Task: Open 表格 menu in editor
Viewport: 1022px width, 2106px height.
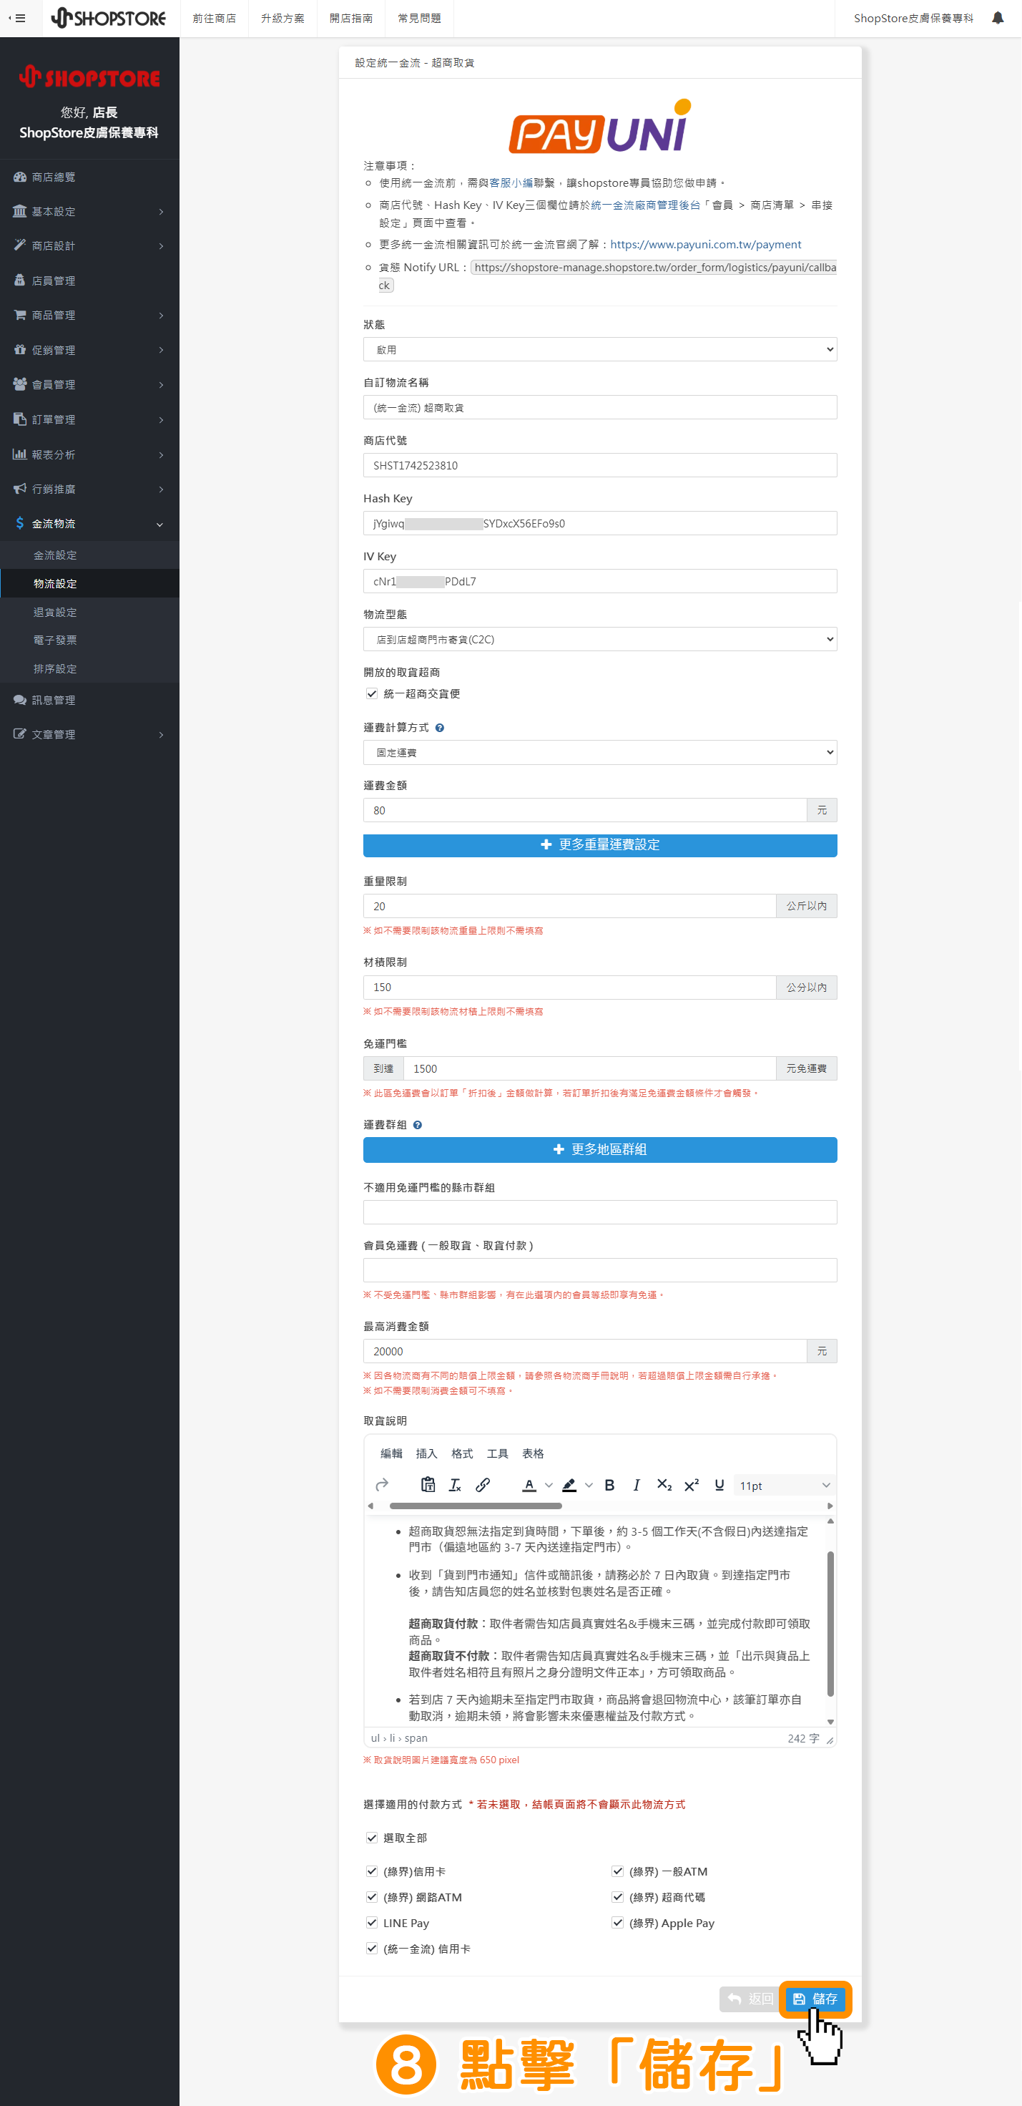Action: coord(534,1453)
